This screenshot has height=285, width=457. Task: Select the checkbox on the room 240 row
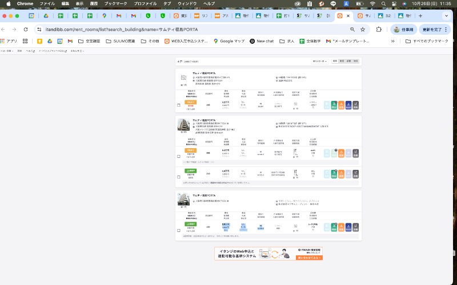pos(179,176)
